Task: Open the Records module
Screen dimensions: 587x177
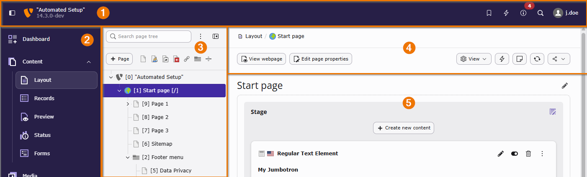Action: pos(57,99)
